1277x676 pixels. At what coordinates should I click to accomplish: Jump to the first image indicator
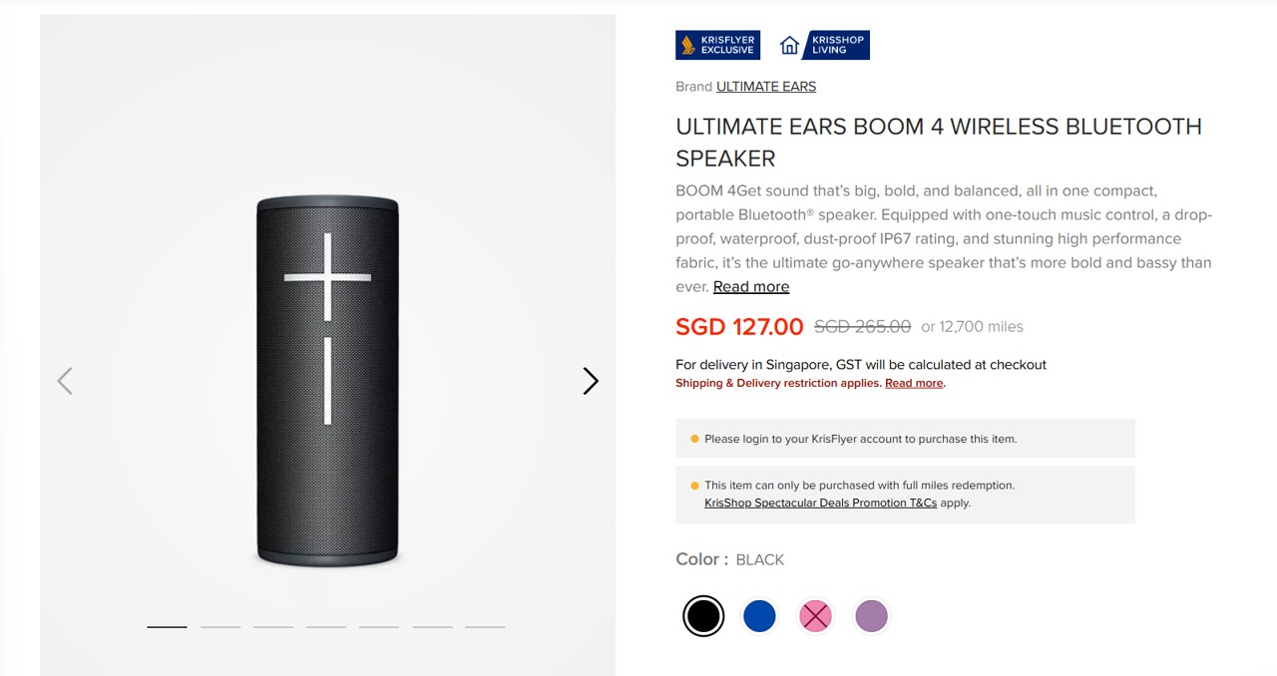coord(167,627)
